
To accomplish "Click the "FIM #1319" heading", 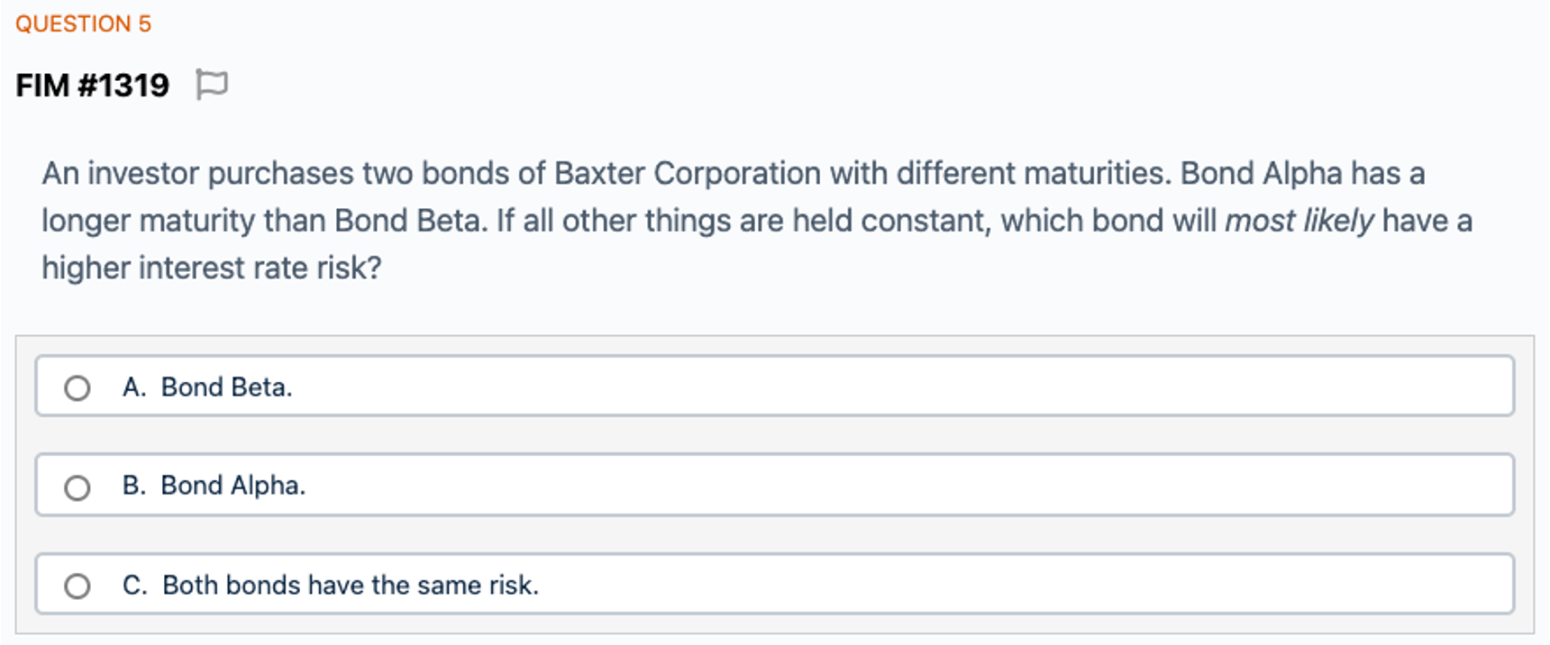I will point(93,86).
